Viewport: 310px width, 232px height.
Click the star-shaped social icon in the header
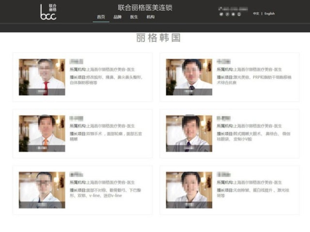pos(233,14)
